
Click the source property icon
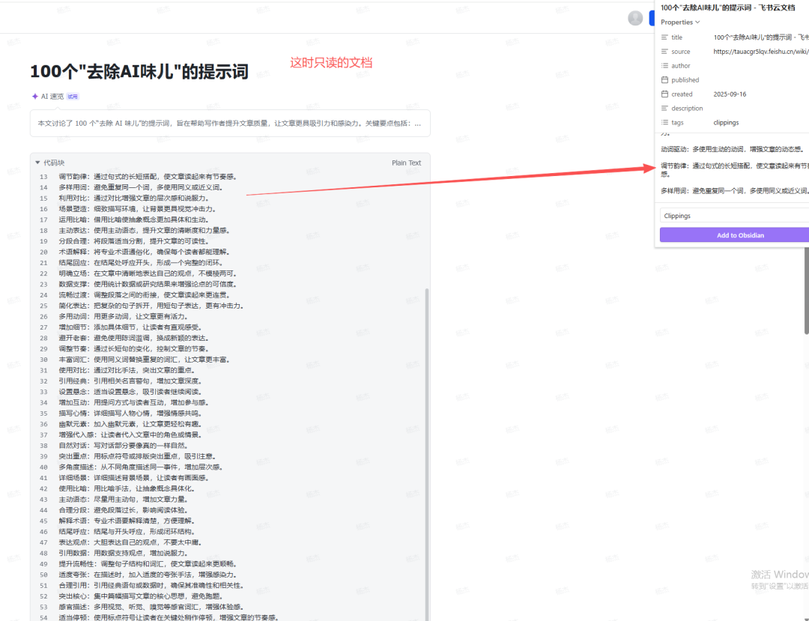[664, 51]
